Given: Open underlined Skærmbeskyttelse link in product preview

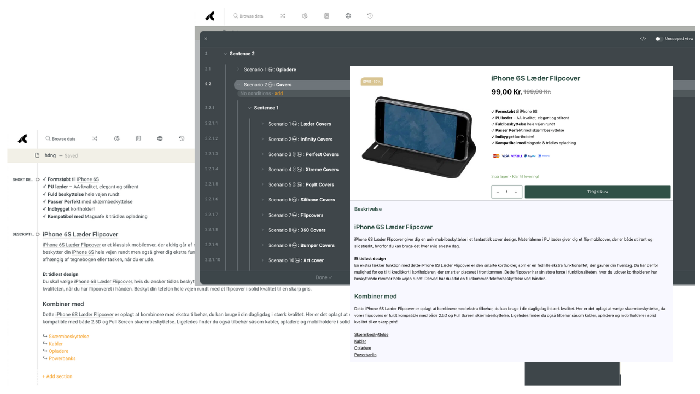Looking at the screenshot, I should (371, 334).
